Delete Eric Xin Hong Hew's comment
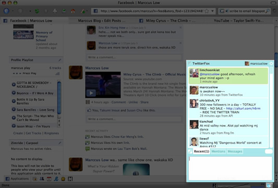The height and width of the screenshot is (188, 278). coord(180,28)
